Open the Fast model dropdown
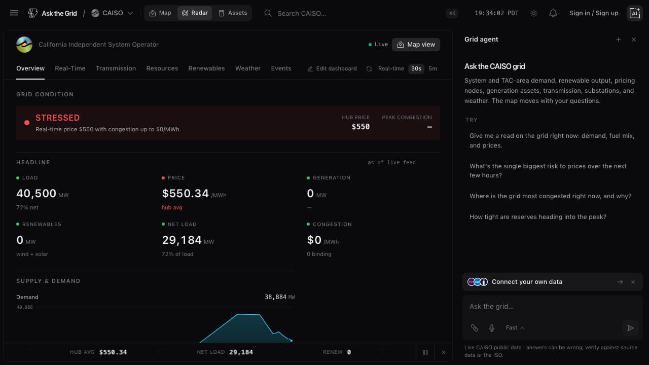This screenshot has width=649, height=365. pos(515,328)
